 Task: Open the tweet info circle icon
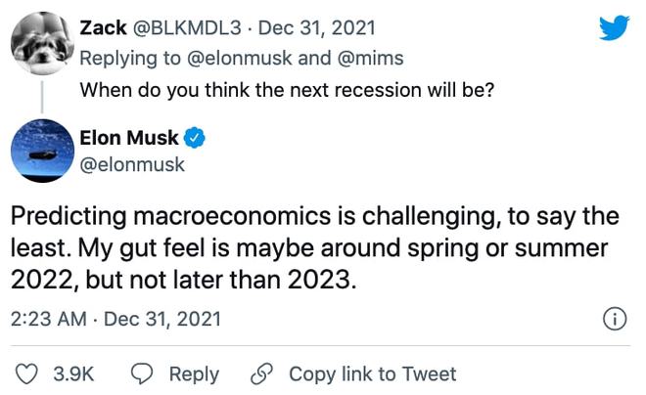614,319
